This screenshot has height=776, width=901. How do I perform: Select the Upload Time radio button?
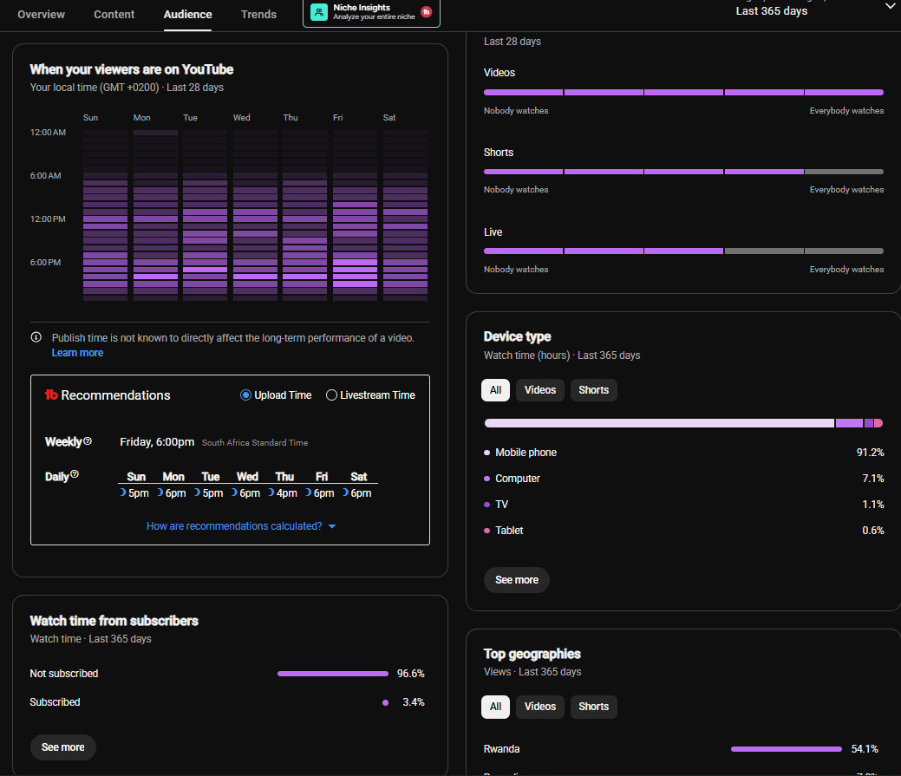pyautogui.click(x=245, y=395)
